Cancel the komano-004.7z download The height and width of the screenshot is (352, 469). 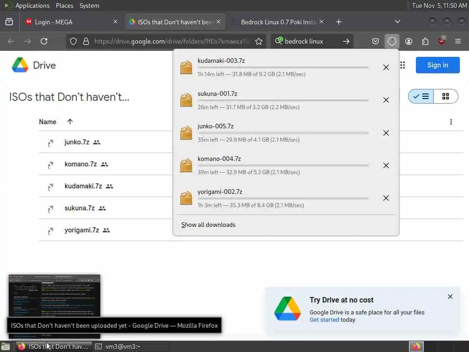click(x=386, y=165)
